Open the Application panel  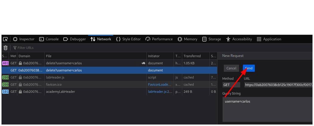coord(269,39)
